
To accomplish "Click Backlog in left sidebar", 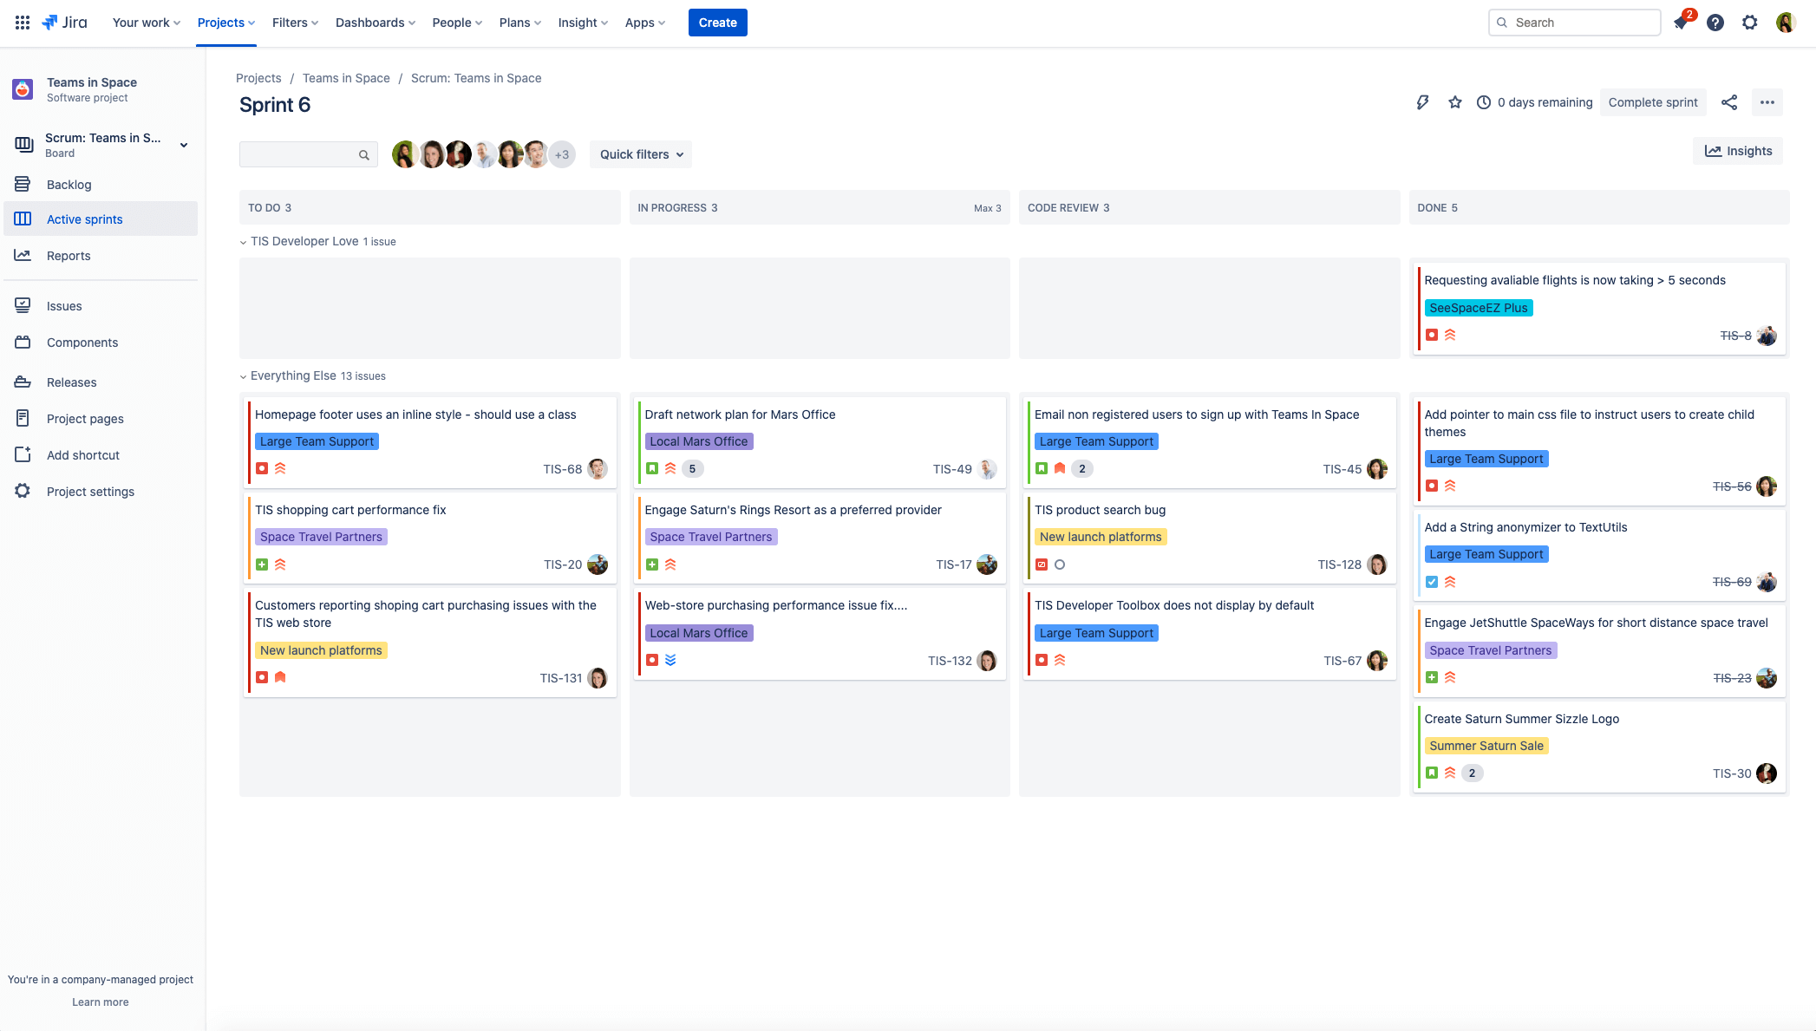I will pos(69,183).
